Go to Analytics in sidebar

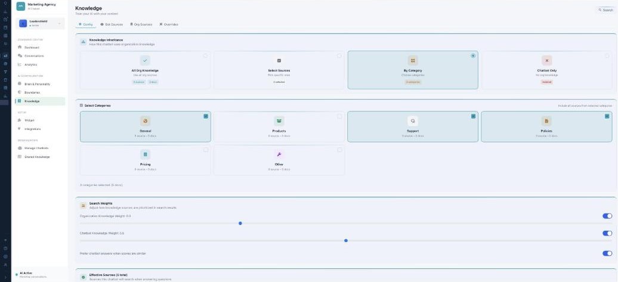pos(39,64)
